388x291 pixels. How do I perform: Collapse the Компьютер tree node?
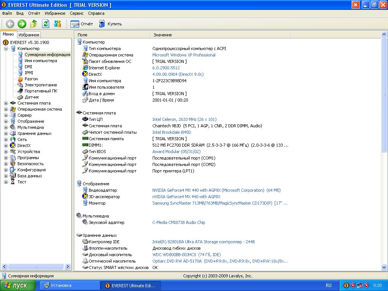point(6,49)
